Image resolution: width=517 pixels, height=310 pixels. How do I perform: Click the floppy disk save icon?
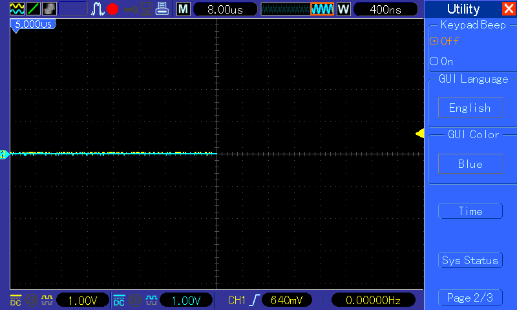(146, 9)
